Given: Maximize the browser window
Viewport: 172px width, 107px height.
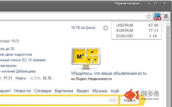Looking at the screenshot, I should pos(156,3).
